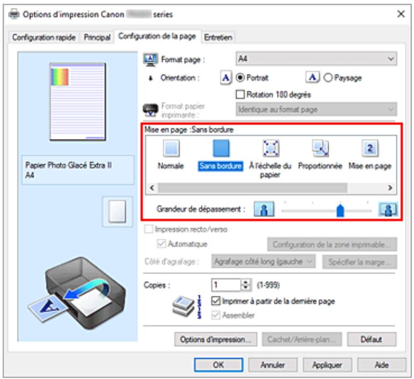Switch to the Principal tab
This screenshot has width=414, height=379.
click(x=97, y=37)
